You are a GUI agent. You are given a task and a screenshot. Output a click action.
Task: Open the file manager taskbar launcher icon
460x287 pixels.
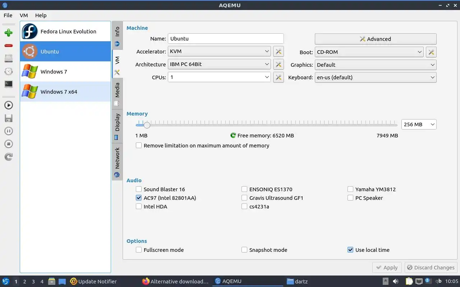click(52, 281)
